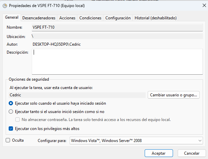This screenshot has width=208, height=159.
Task: View the Historial (deshabilitado) tab
Action: click(155, 18)
